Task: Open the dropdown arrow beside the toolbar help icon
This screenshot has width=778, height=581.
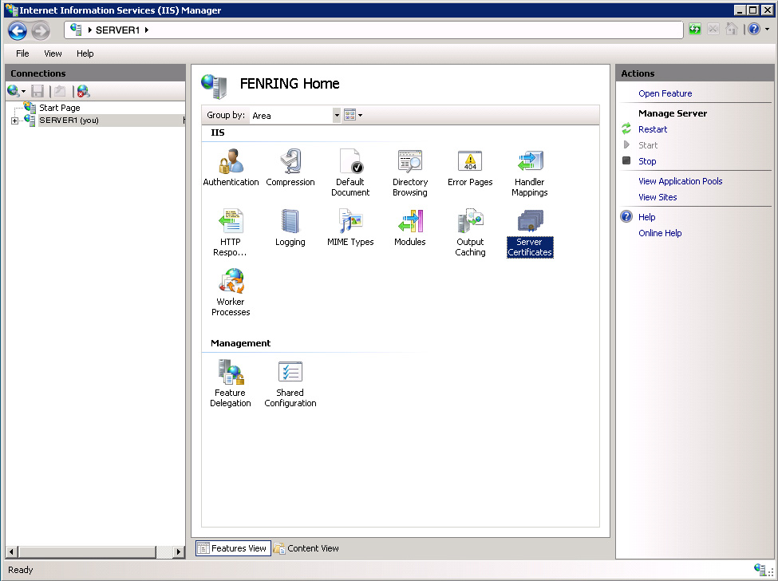Action: [x=767, y=30]
